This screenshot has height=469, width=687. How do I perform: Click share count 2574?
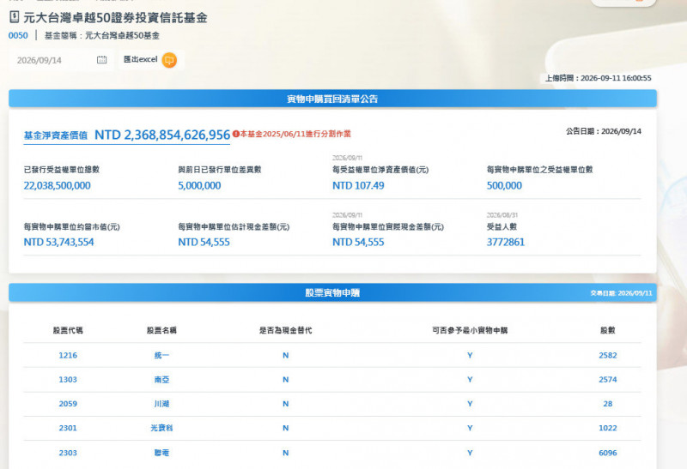[x=608, y=379]
